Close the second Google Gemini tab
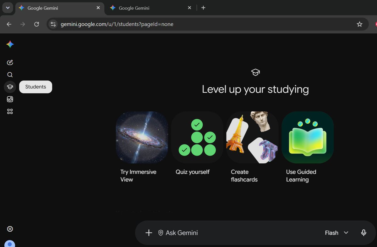The width and height of the screenshot is (377, 247). 189,8
